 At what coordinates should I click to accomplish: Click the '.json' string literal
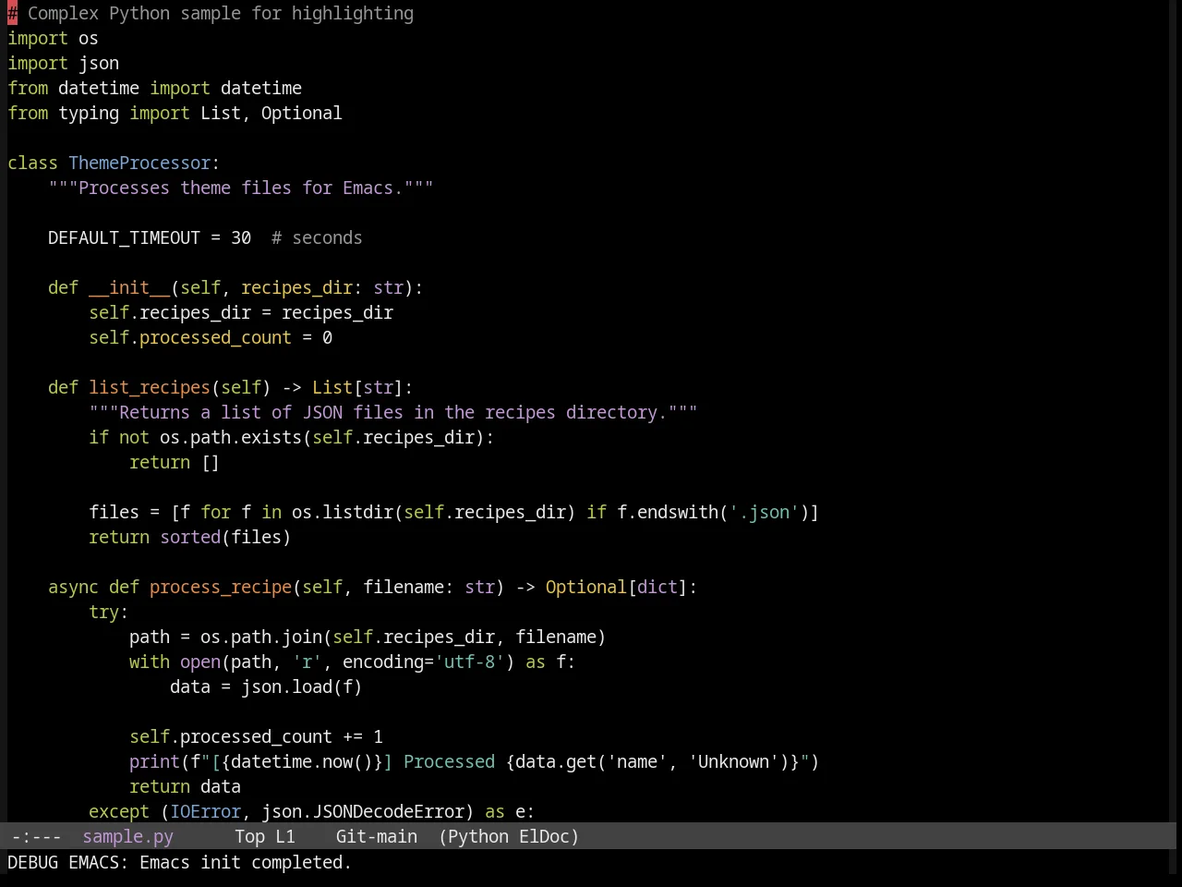(764, 512)
